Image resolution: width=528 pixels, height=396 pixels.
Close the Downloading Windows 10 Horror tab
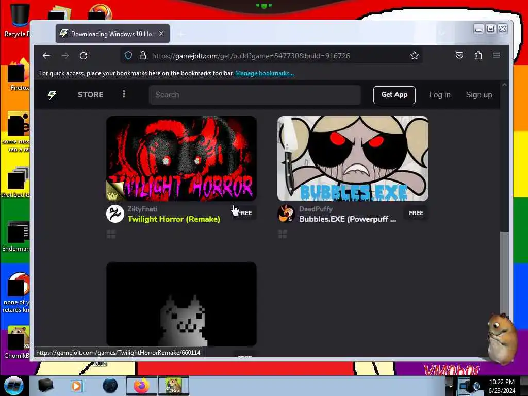point(161,34)
